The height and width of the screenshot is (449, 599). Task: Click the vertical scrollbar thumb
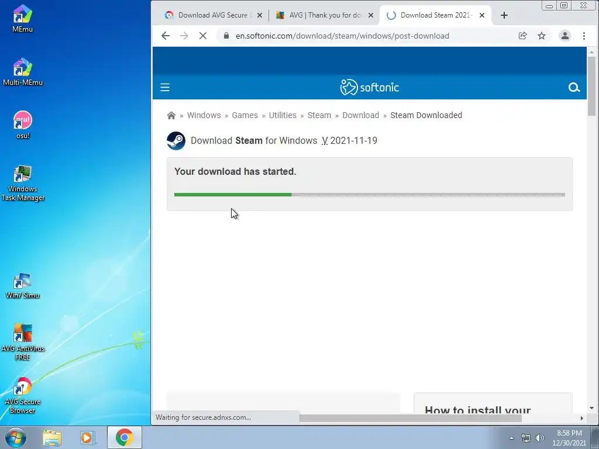coord(591,86)
